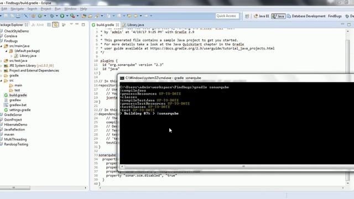Click the Open Perspective icon

(x=247, y=16)
